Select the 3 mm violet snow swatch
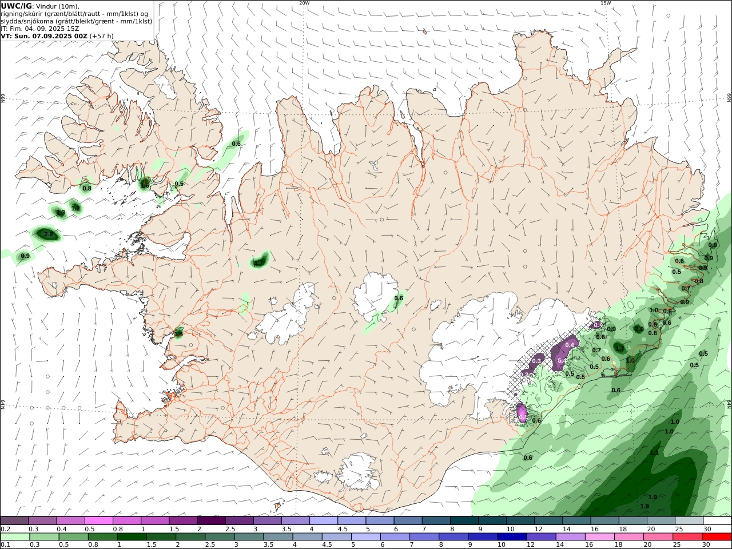This screenshot has height=549, width=732. click(x=267, y=520)
